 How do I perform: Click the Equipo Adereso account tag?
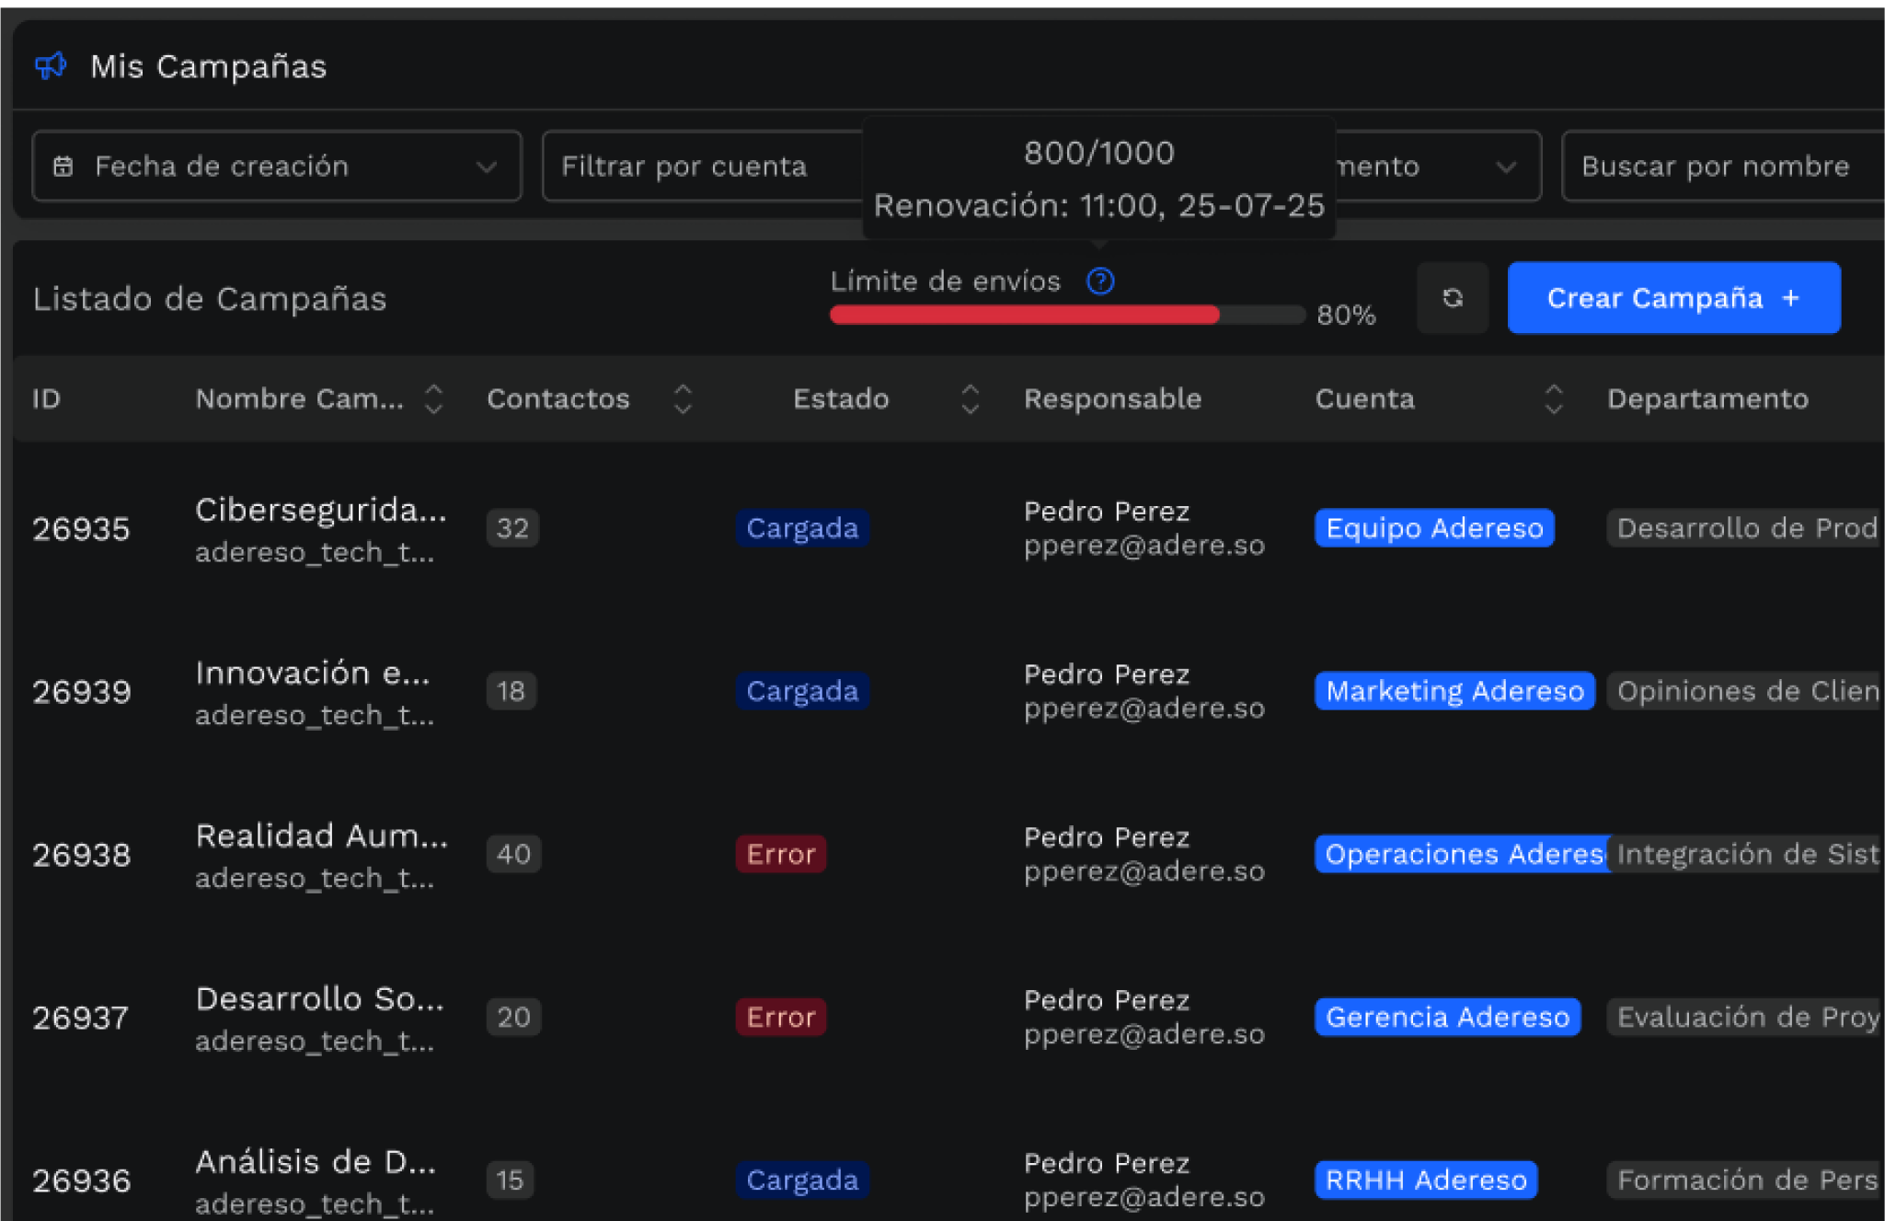click(x=1433, y=528)
